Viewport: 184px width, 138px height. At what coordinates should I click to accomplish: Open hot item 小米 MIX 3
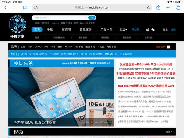(x=126, y=54)
